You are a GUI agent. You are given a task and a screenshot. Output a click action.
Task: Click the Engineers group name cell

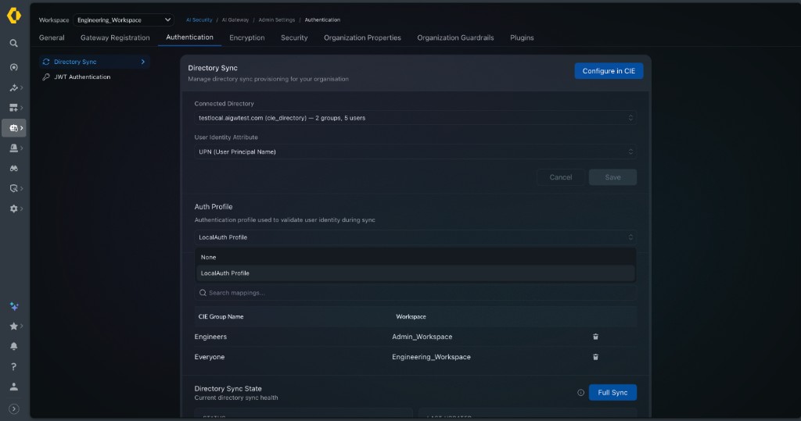point(210,337)
